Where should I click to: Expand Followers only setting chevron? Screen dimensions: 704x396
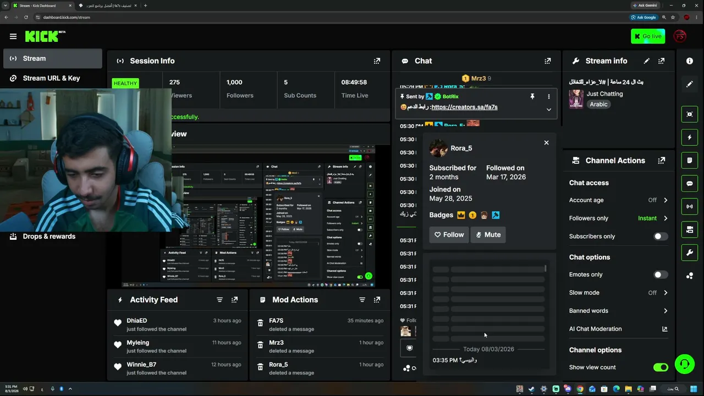coord(665,218)
